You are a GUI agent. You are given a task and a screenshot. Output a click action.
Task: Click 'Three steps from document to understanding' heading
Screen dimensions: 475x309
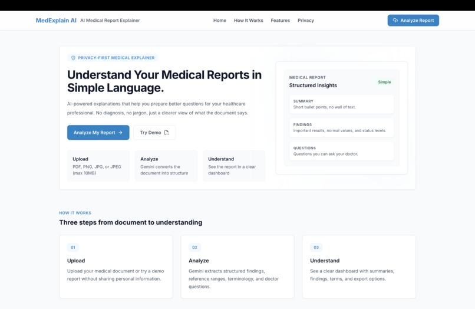tap(131, 222)
